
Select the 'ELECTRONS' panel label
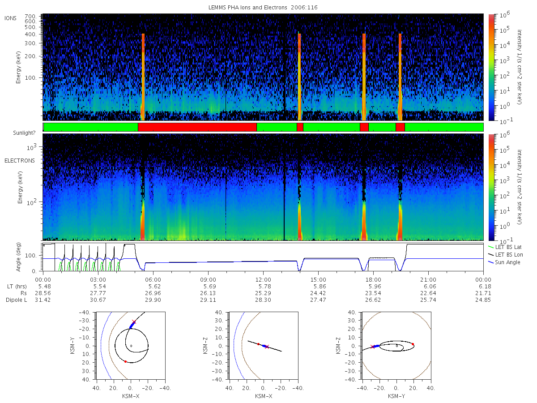tap(19, 161)
